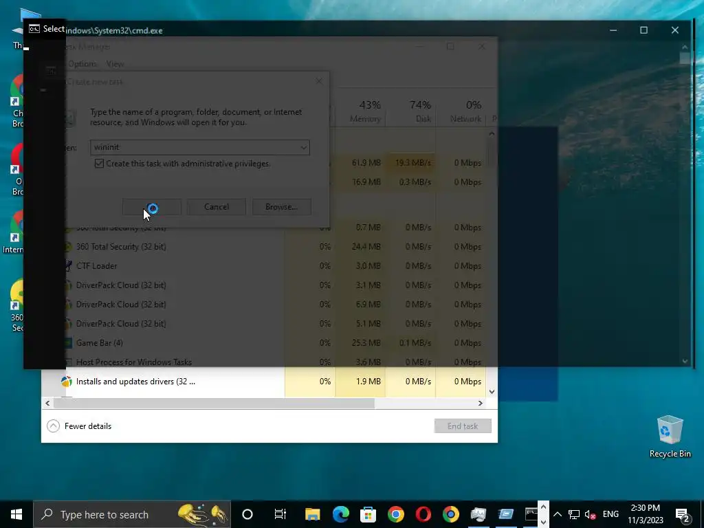Click Cancel in Create new task dialog
This screenshot has height=528, width=704.
point(217,207)
